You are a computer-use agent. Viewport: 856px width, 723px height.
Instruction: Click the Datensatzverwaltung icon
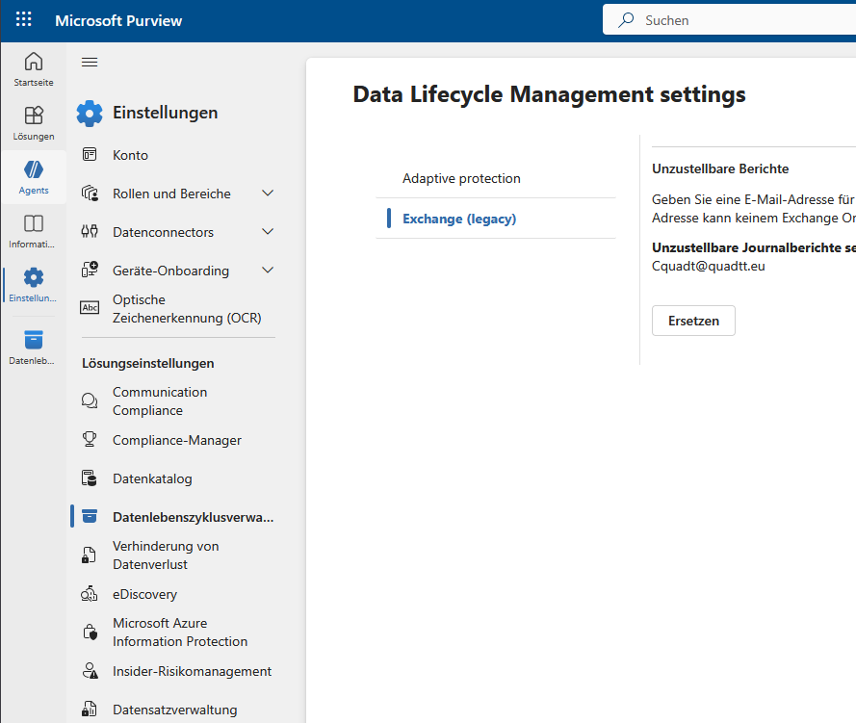[90, 710]
